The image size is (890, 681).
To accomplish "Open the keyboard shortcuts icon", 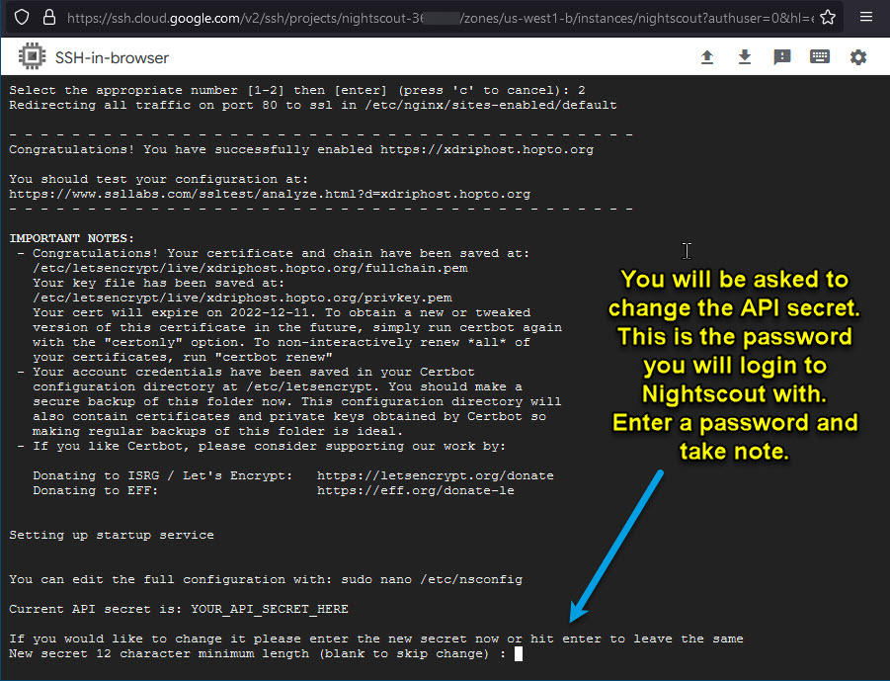I will (820, 57).
